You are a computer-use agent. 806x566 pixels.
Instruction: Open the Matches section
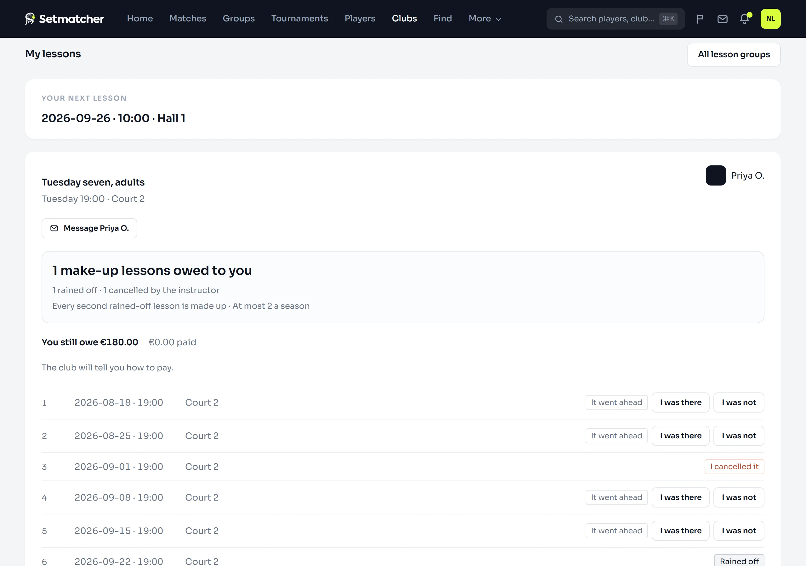(187, 19)
